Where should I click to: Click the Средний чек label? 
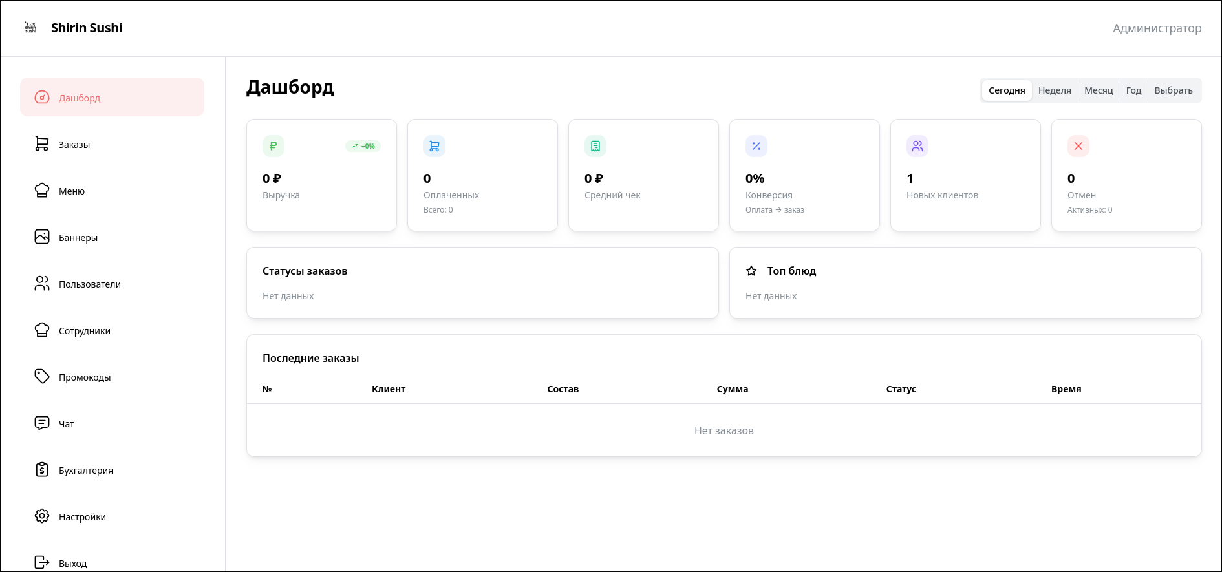coord(612,195)
